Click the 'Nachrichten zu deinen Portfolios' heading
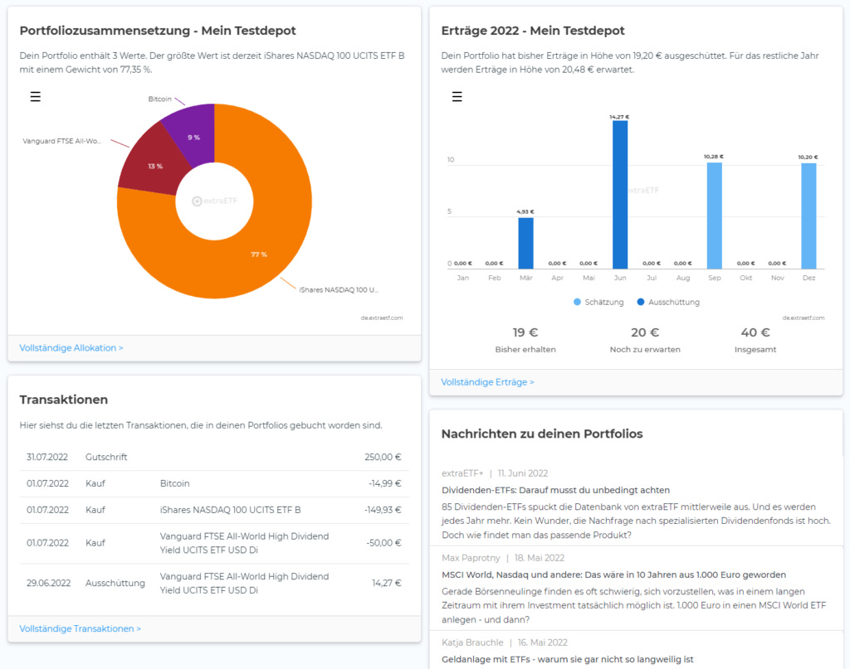The width and height of the screenshot is (850, 669). pos(542,434)
